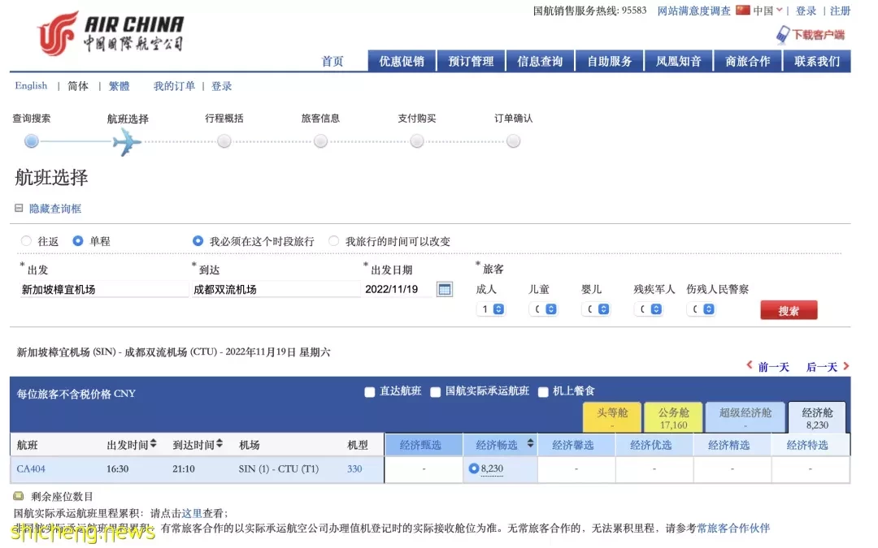Sort the 经济畅选 fare column
This screenshot has height=548, width=878.
tap(530, 444)
